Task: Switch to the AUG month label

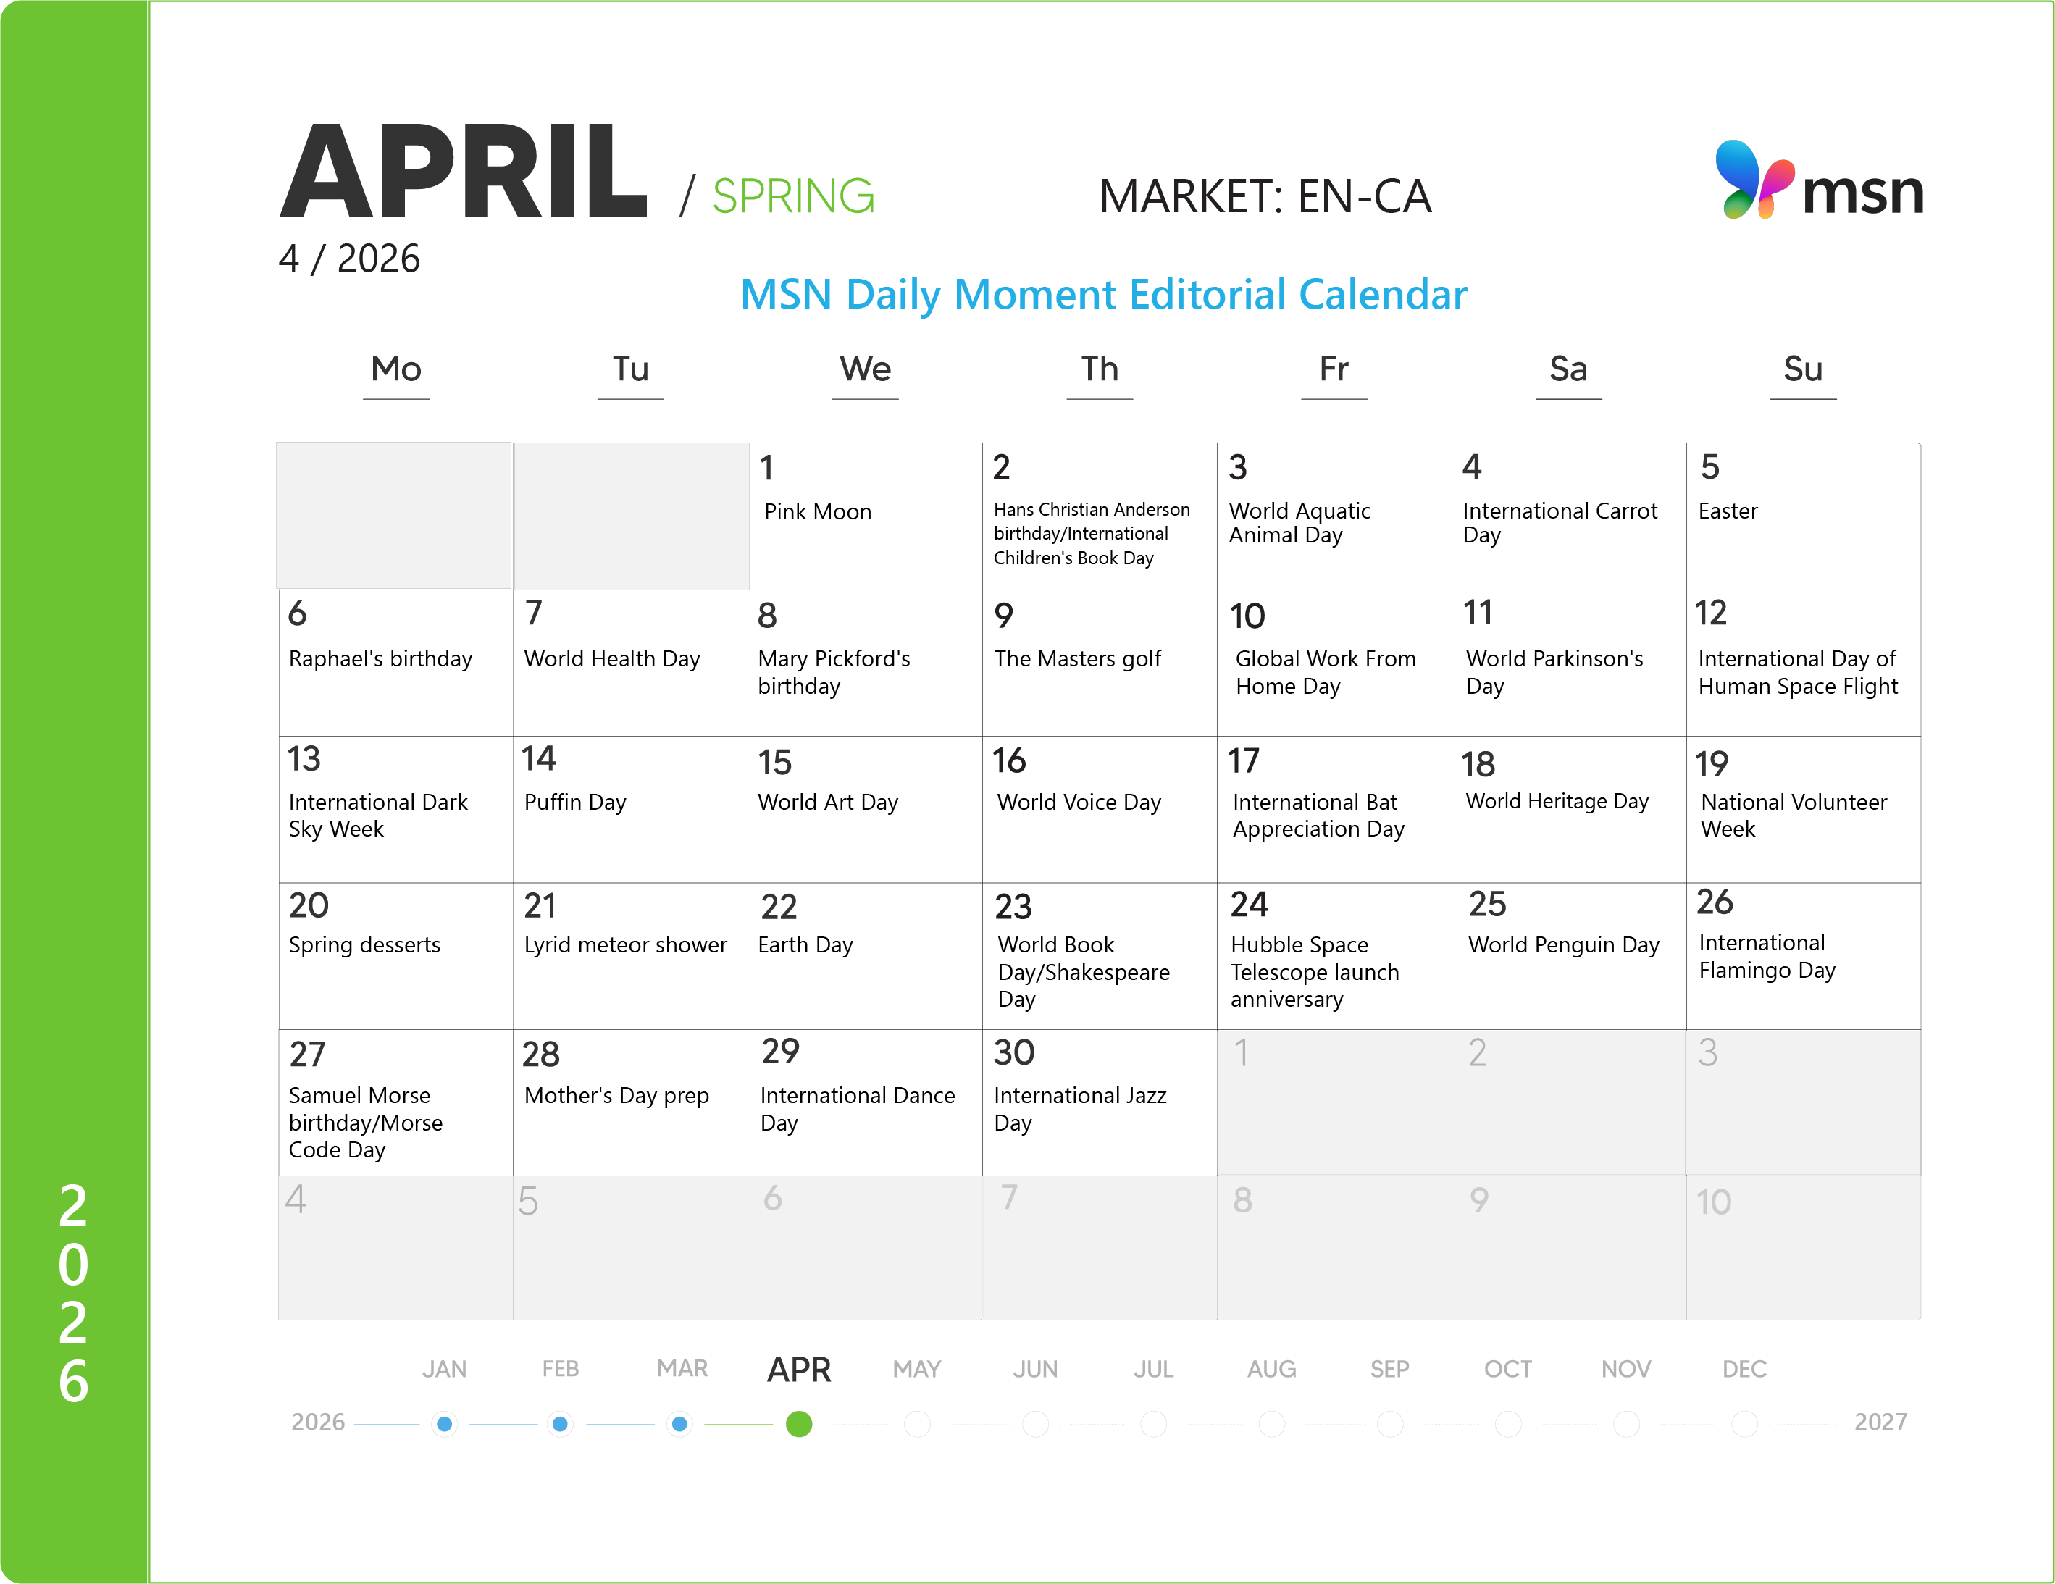Action: [x=1271, y=1370]
